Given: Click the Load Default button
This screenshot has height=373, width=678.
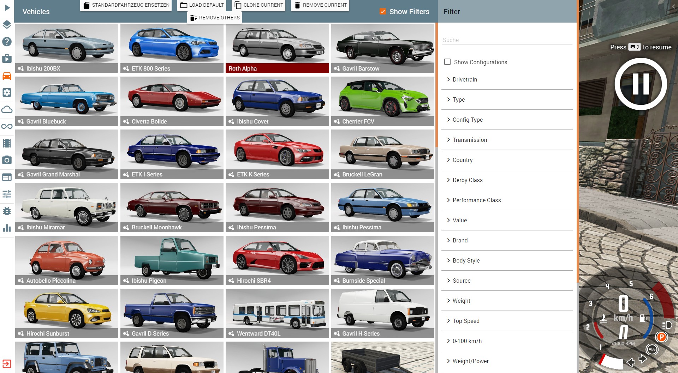Looking at the screenshot, I should tap(202, 5).
